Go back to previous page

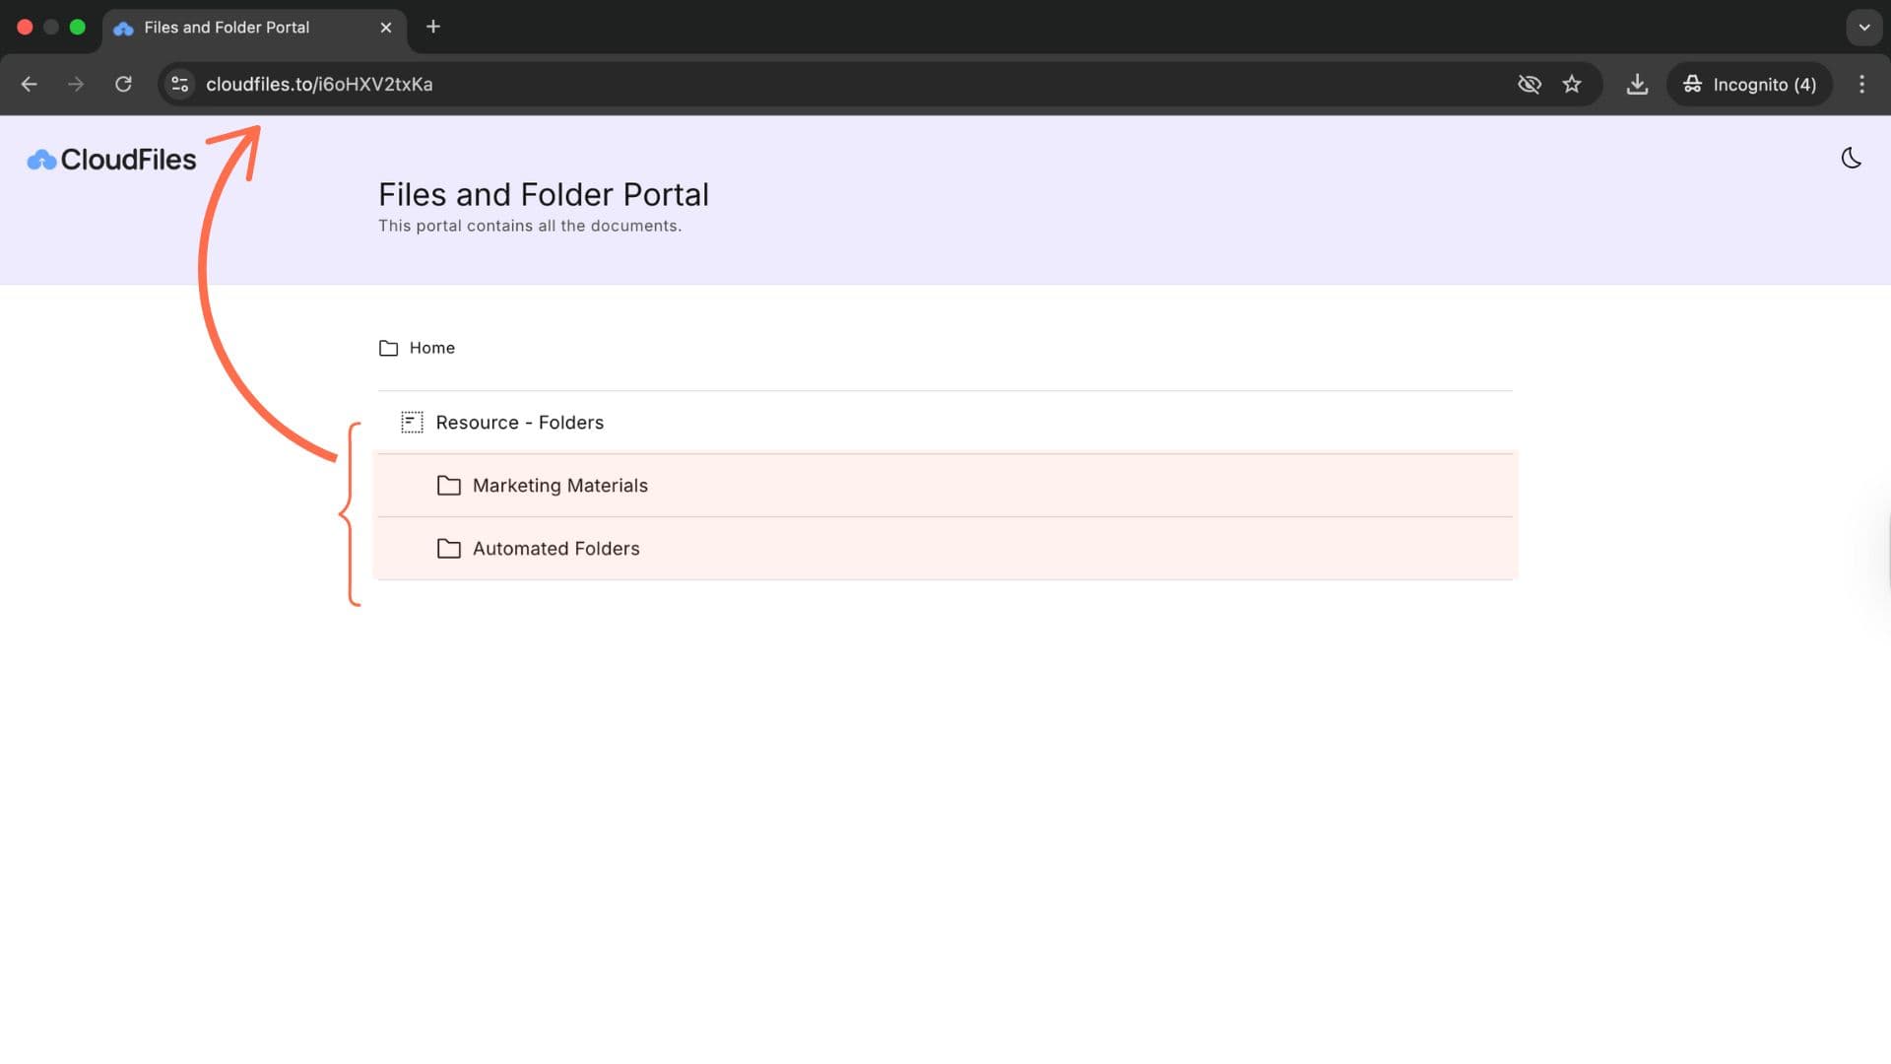(30, 85)
